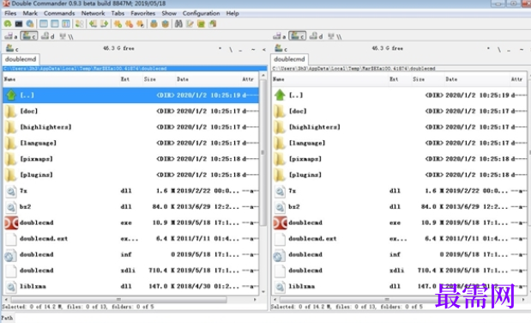The width and height of the screenshot is (531, 323).
Task: Click the Copy filenames to clipboard icon
Action: pos(213,24)
